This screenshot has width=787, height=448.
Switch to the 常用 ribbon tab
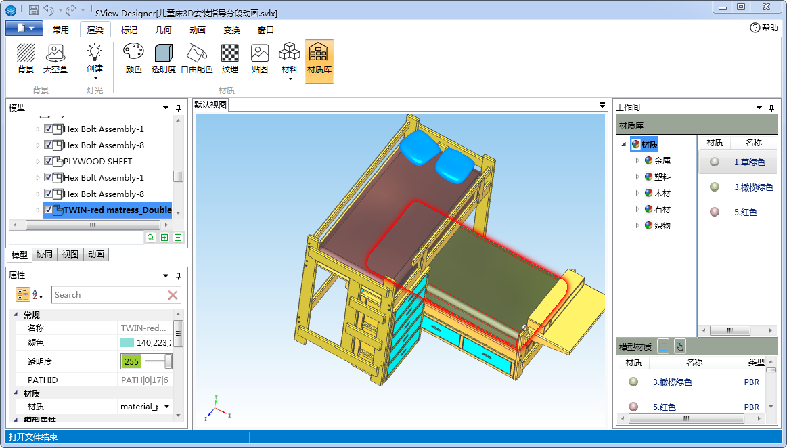pyautogui.click(x=61, y=30)
